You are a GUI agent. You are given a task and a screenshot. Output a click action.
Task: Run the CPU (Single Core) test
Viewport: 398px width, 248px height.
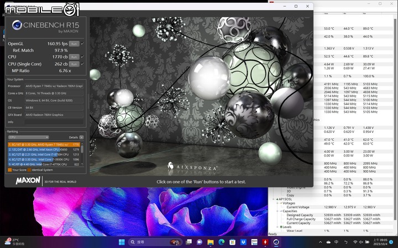[74, 64]
